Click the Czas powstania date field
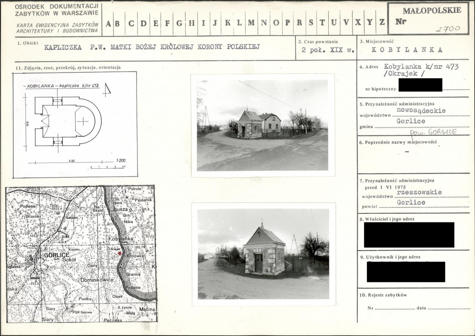 [x=328, y=50]
